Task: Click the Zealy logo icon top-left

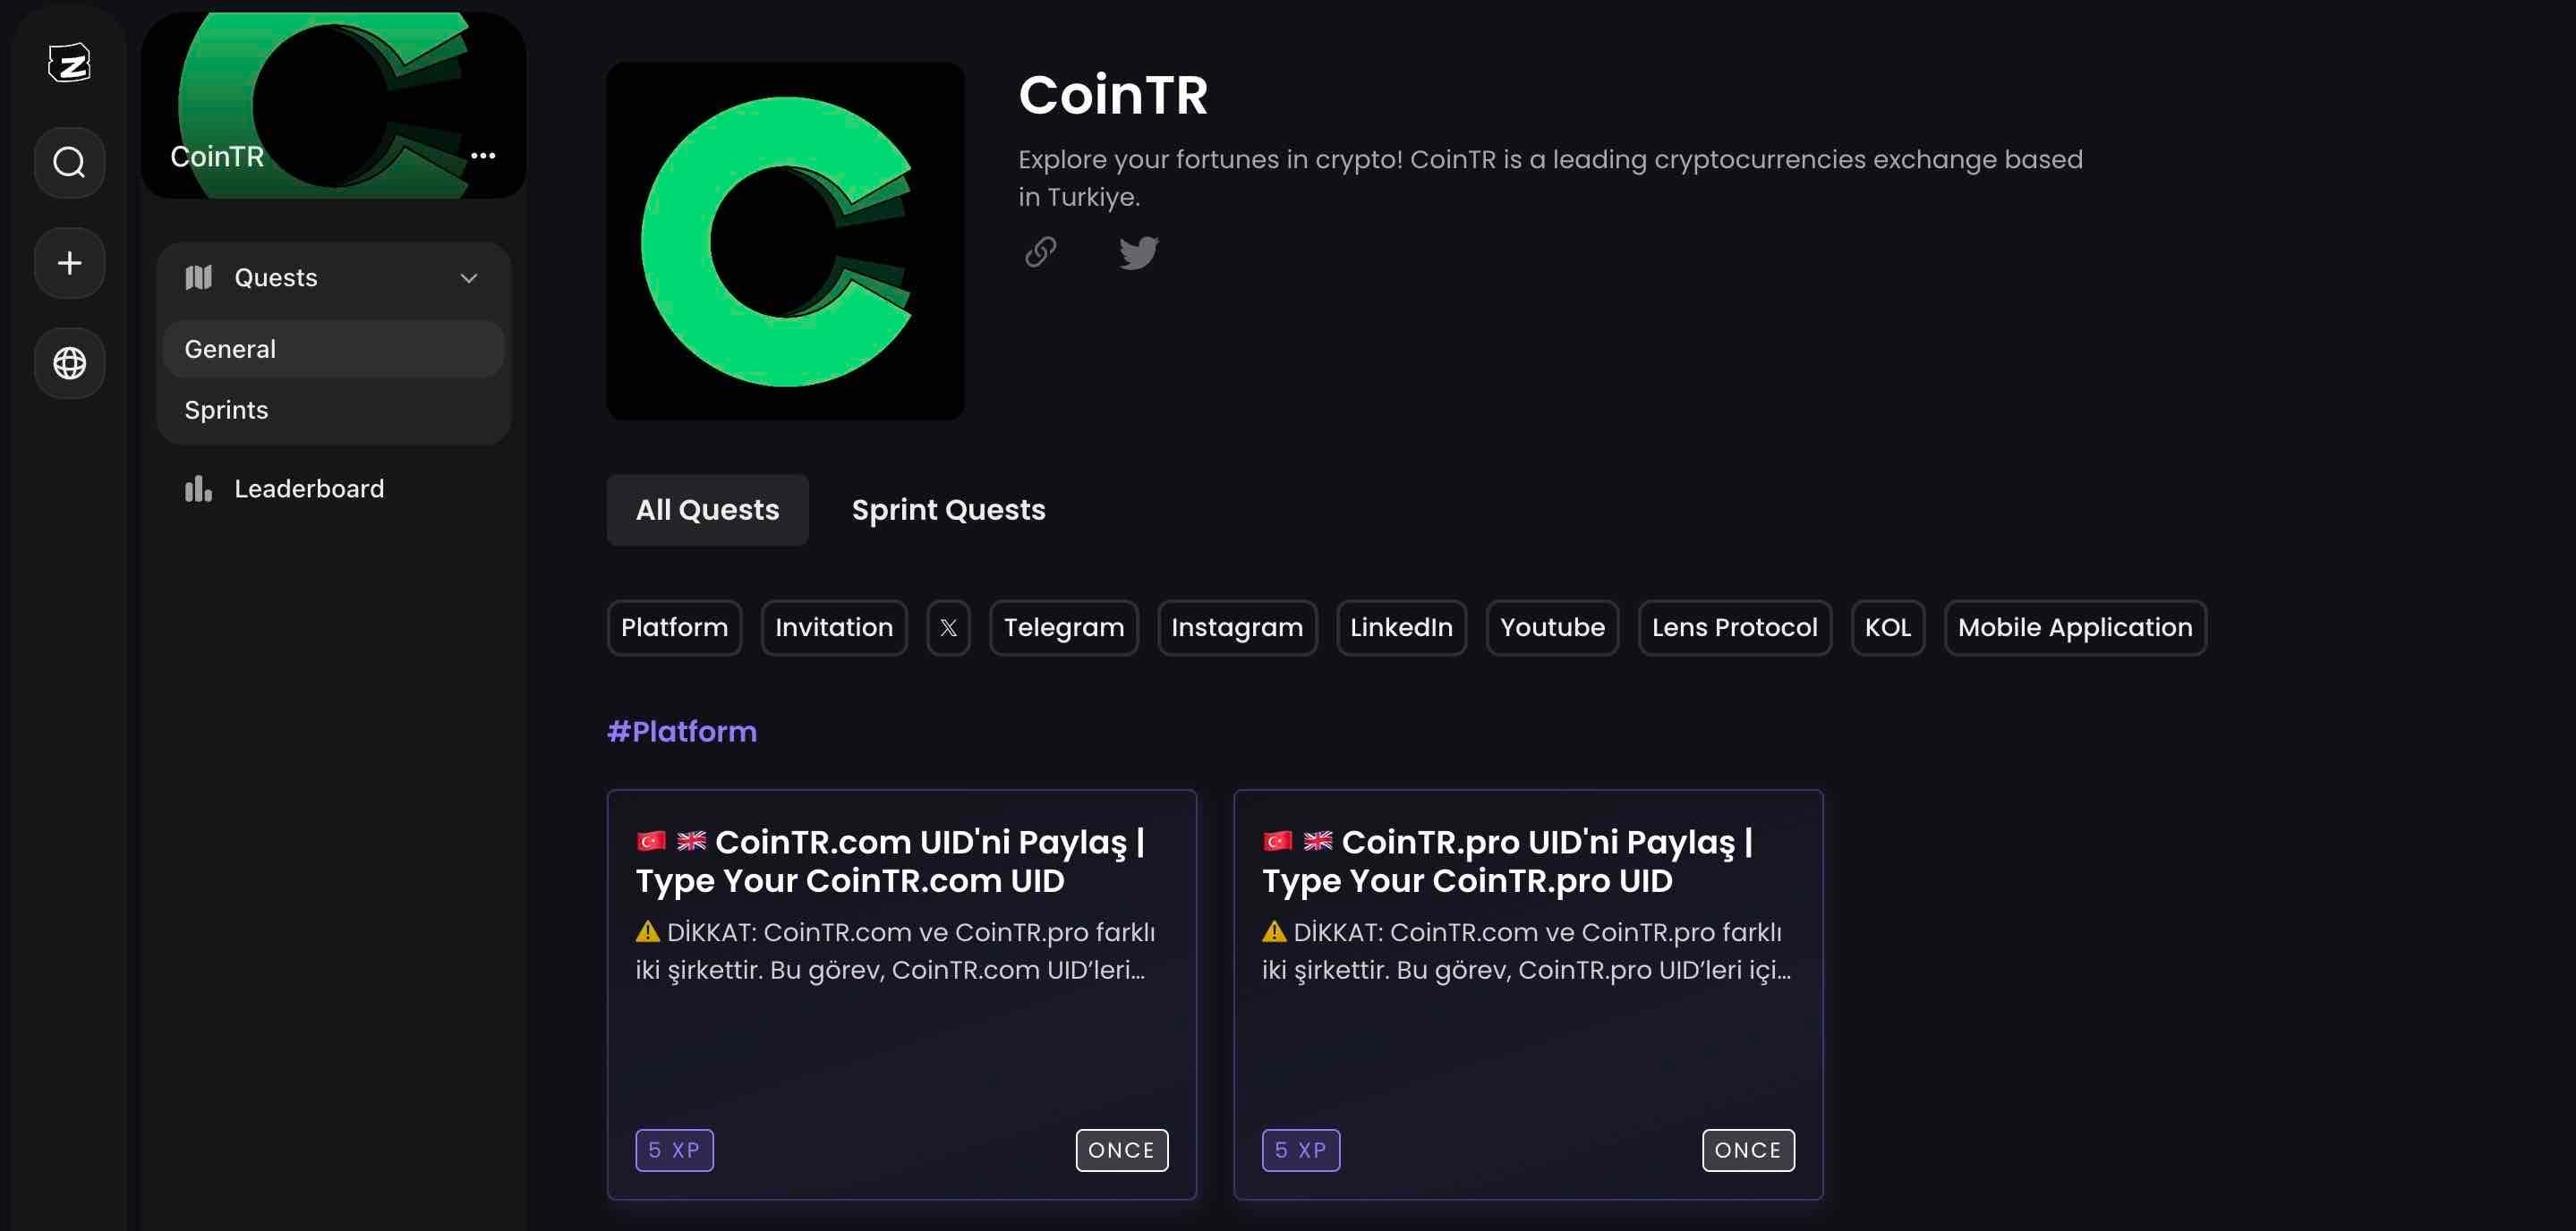Action: point(67,63)
